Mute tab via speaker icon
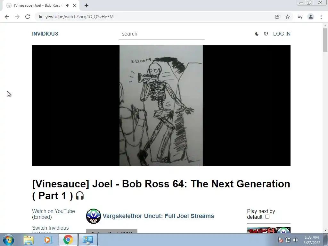Screen dimensions: 328x246 (x=67, y=5)
